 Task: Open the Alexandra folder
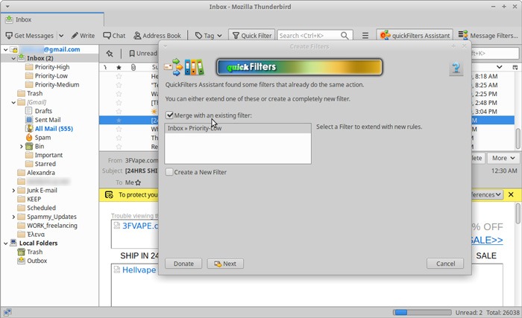[x=40, y=173]
